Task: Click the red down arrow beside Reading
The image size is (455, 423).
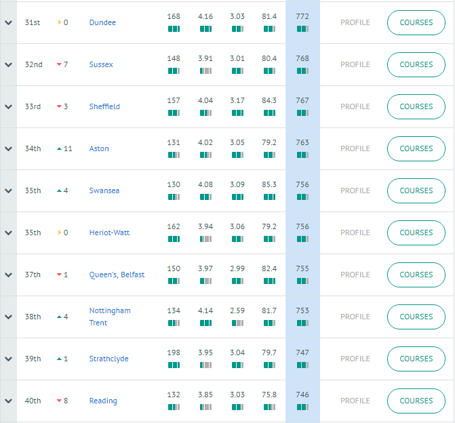Action: click(59, 401)
